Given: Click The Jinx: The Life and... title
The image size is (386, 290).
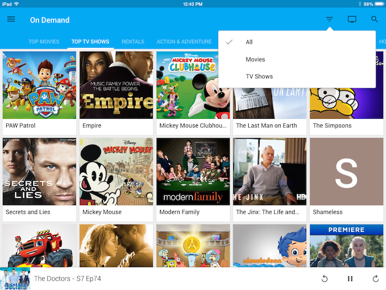Looking at the screenshot, I should (267, 212).
